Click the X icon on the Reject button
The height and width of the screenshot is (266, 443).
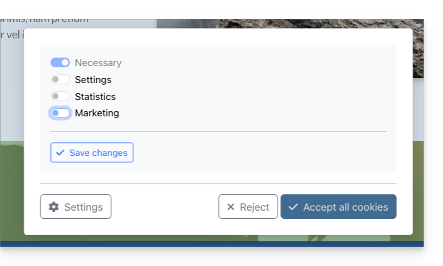(230, 207)
